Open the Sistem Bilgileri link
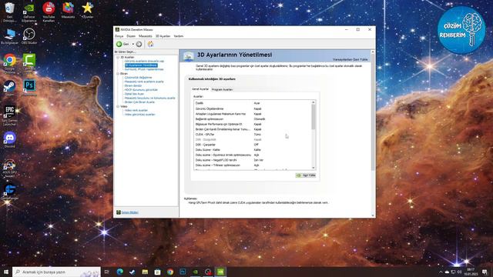 [130, 212]
